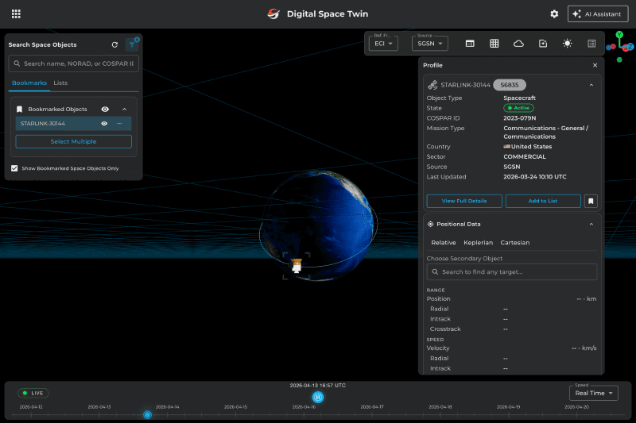Click Add to List button

[543, 201]
